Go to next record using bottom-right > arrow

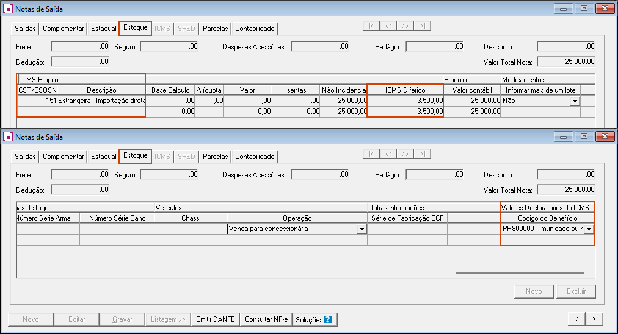coord(594,319)
